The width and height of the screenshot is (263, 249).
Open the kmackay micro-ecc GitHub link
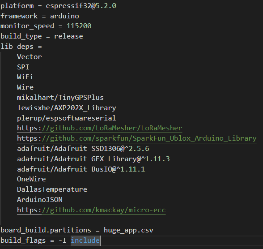tap(91, 210)
